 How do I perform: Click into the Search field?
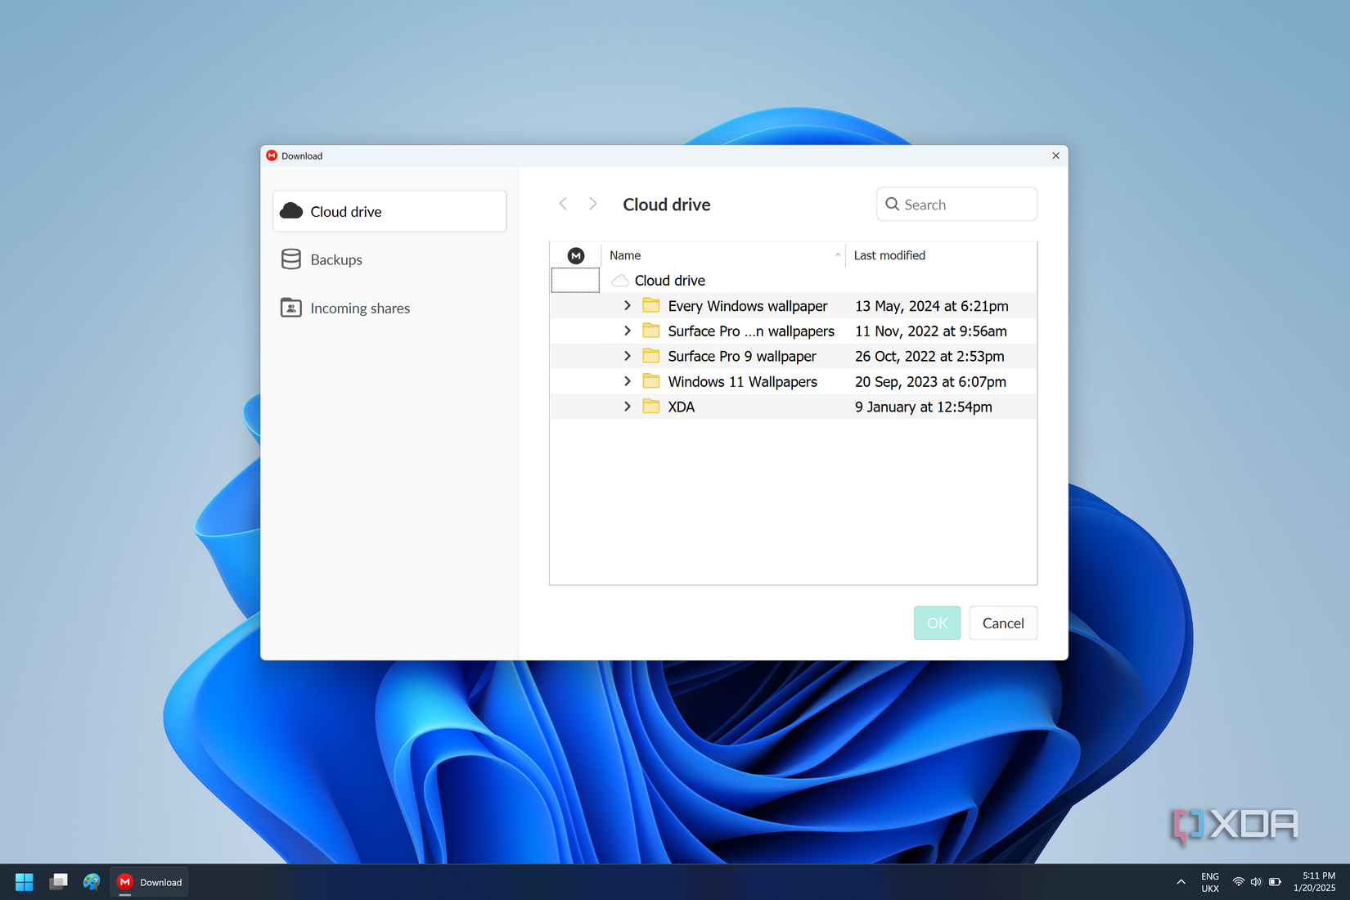pyautogui.click(x=956, y=205)
